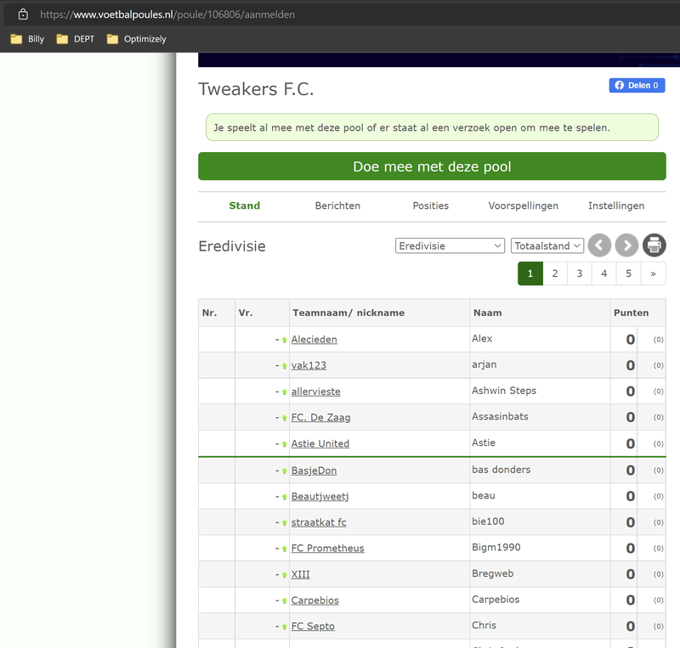Open the allervieste team link
This screenshot has height=648, width=680.
pos(315,392)
